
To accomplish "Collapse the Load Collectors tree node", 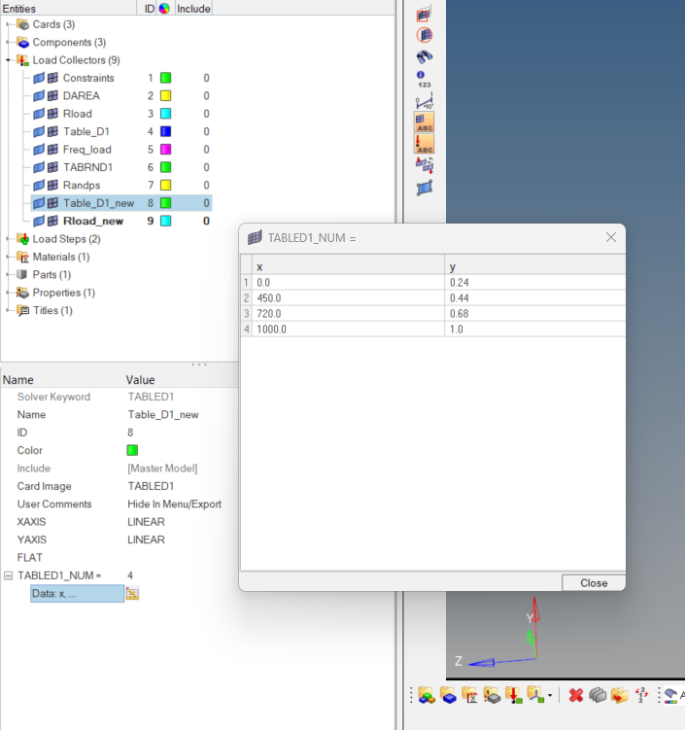I will coord(9,60).
